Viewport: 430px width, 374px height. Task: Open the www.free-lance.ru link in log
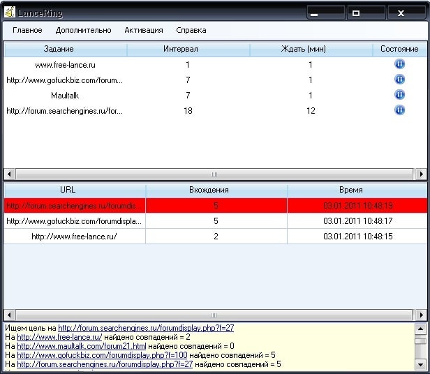(59, 336)
